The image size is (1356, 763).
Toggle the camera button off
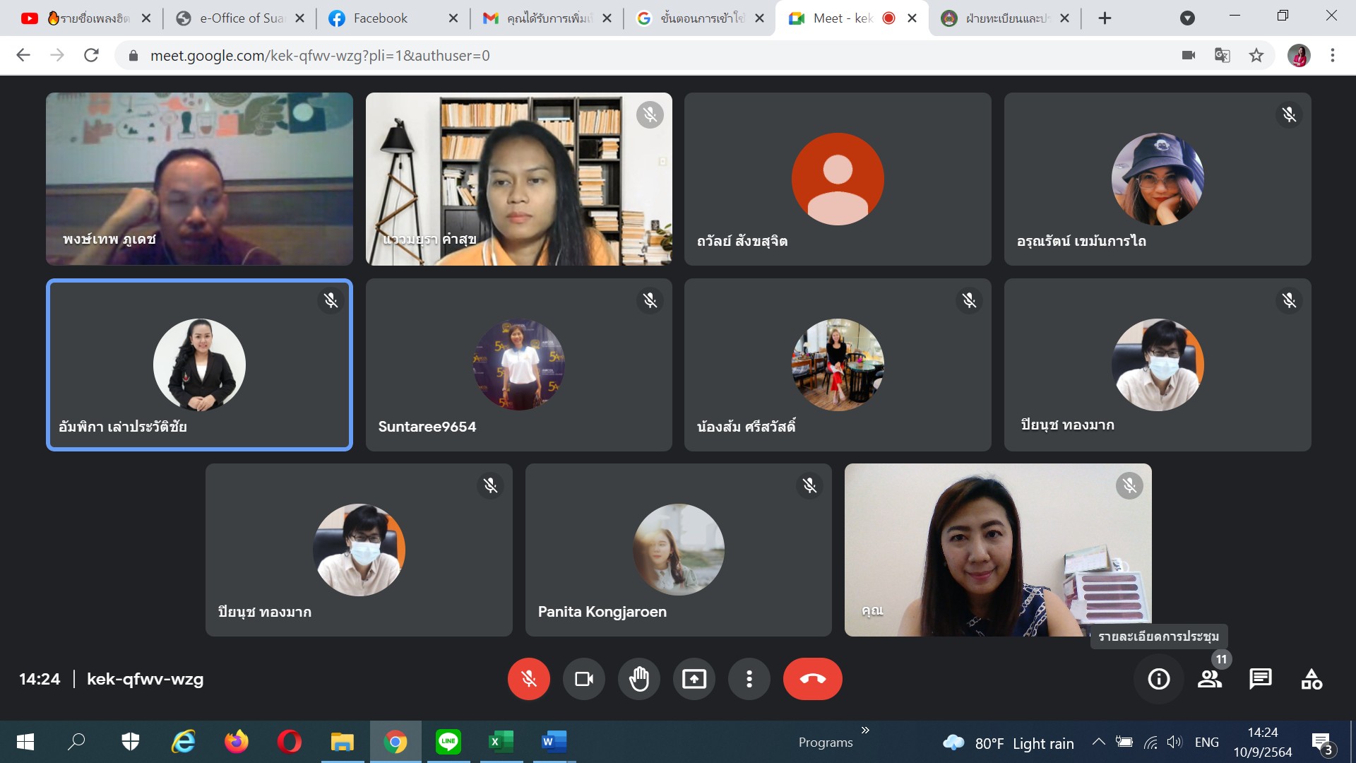(583, 679)
